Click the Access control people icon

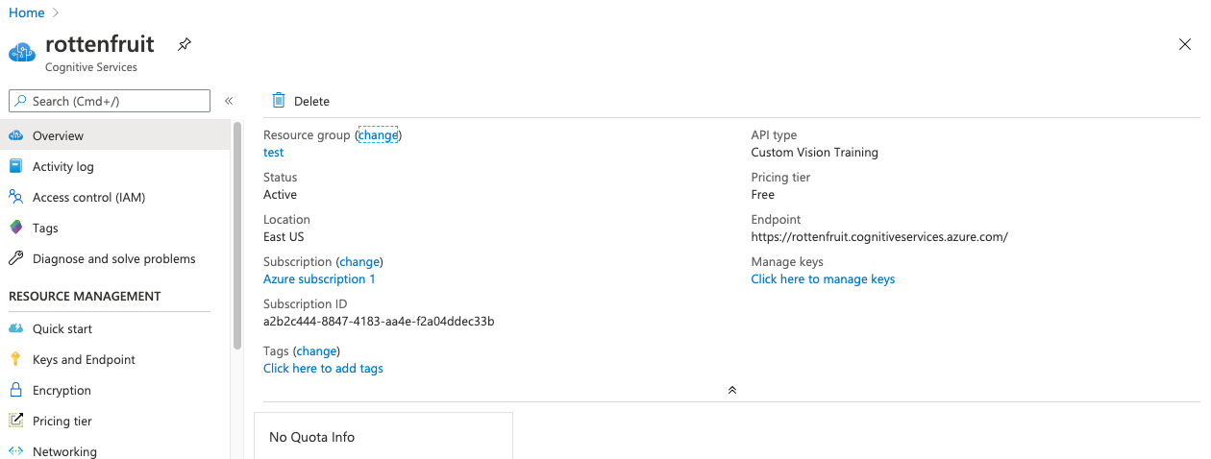(x=15, y=197)
